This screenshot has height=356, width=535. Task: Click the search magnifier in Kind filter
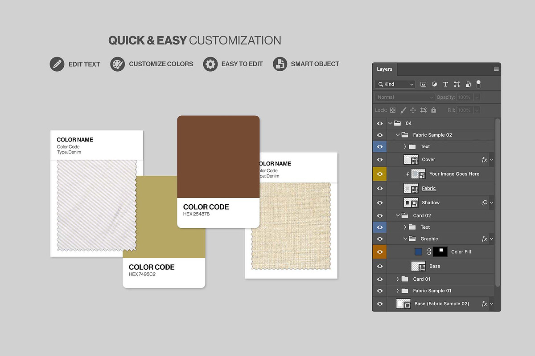[x=380, y=84]
